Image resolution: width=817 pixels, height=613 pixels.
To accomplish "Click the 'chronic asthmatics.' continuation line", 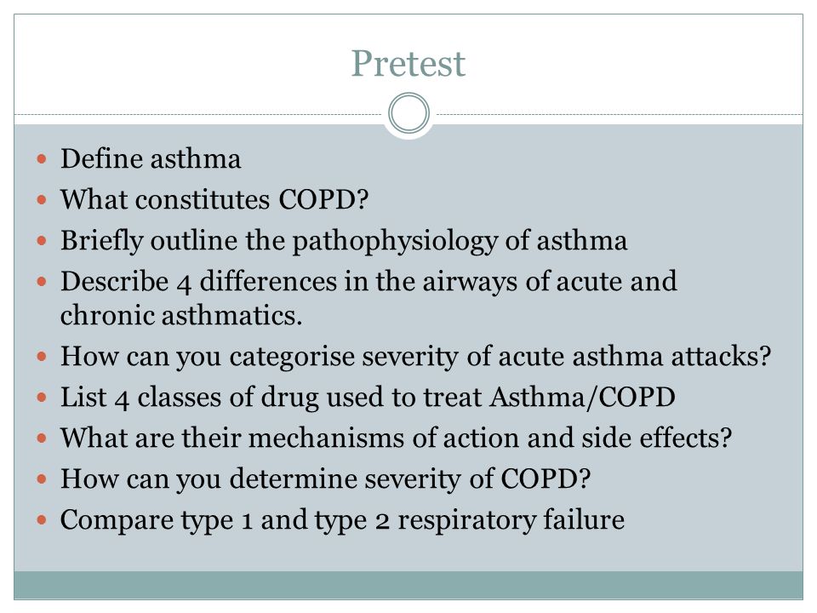I will click(x=181, y=315).
